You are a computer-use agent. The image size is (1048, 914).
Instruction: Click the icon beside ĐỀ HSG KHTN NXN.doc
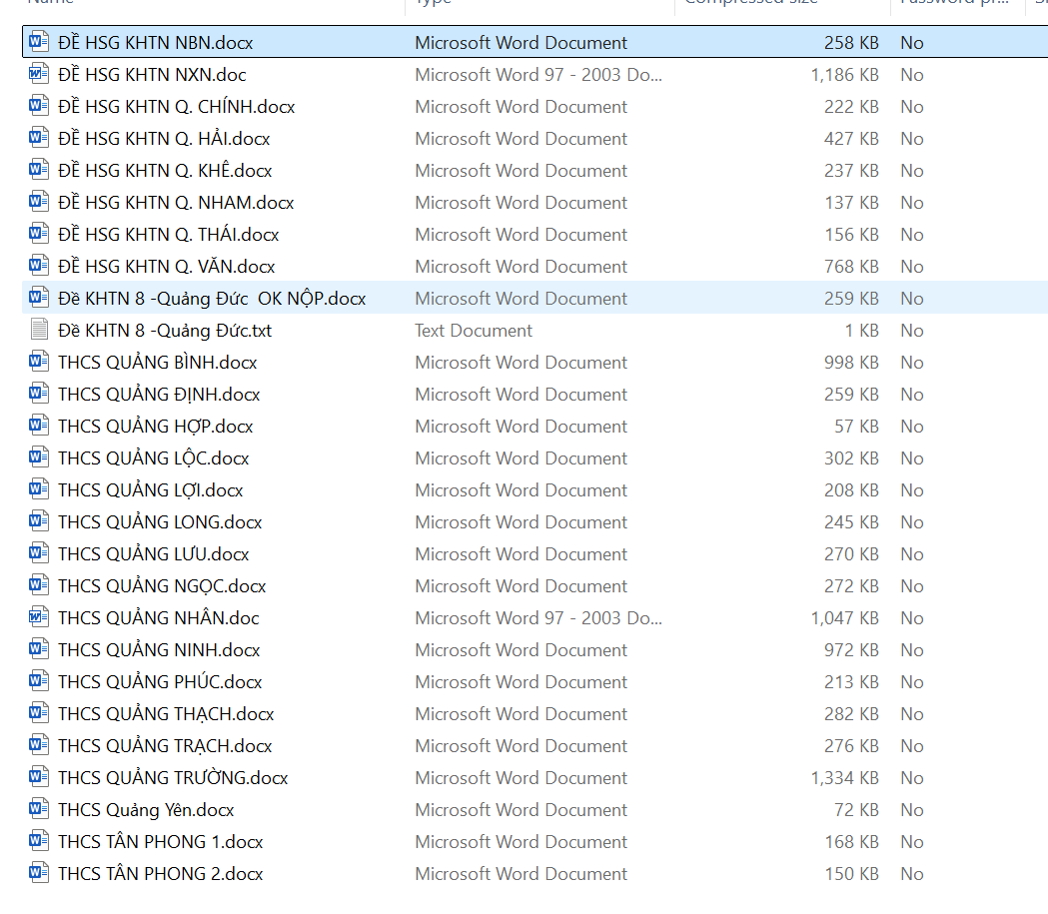(39, 74)
